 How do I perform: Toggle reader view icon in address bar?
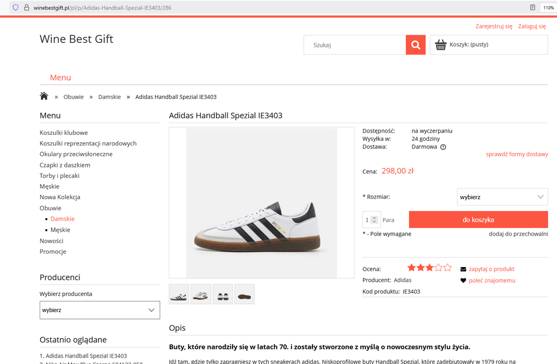pyautogui.click(x=532, y=7)
